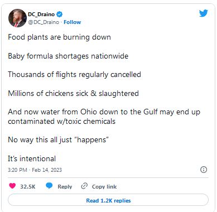Image resolution: width=217 pixels, height=212 pixels.
Task: Click the blue reply bubble icon
Action: tap(49, 186)
